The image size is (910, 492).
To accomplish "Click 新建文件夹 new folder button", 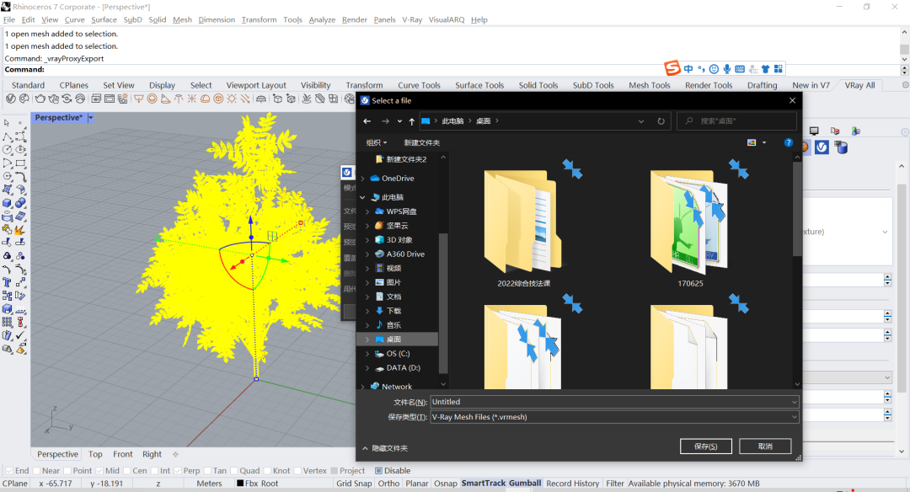I will click(x=422, y=142).
